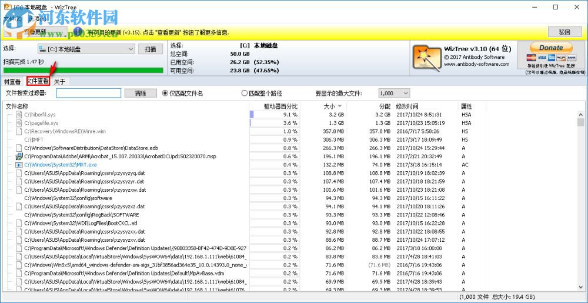Select the 仅匹配文件名 radio button
Viewport: 588px width, 303px height.
(165, 94)
